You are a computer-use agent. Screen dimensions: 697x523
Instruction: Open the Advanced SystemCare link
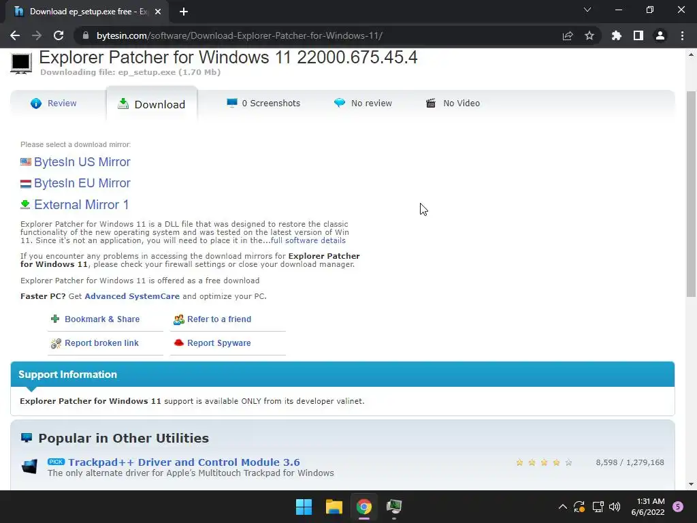(x=132, y=296)
